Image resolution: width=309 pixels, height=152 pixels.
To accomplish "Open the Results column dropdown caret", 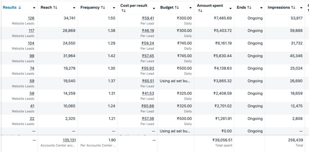I will coord(34,8).
